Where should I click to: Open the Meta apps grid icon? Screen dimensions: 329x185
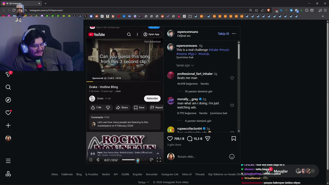coord(8,174)
